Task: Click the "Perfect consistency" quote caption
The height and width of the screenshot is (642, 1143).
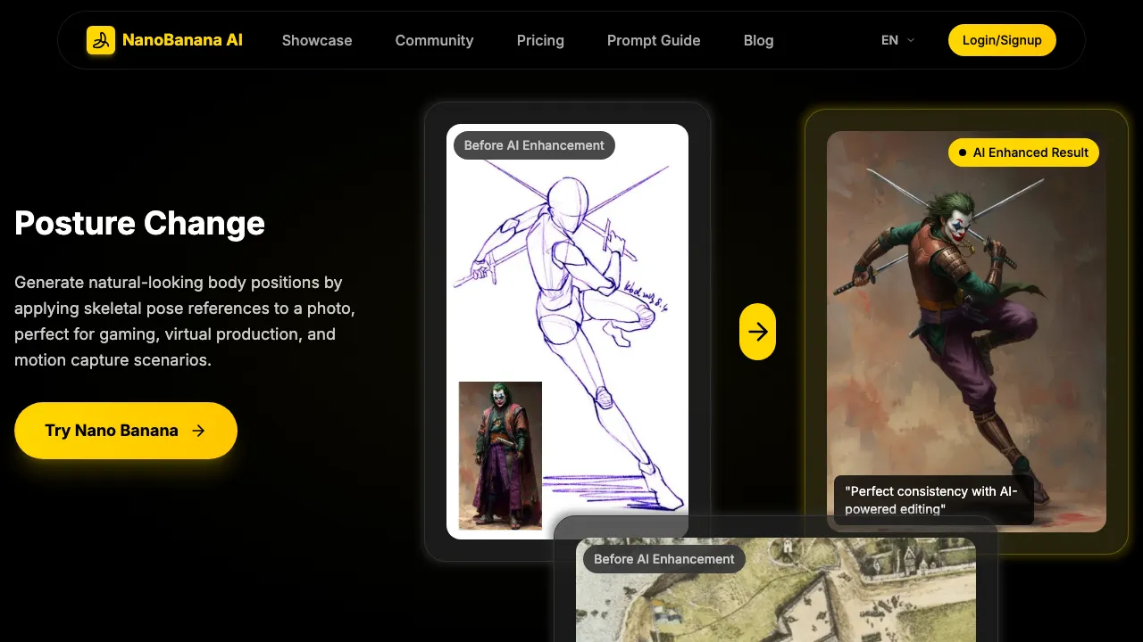Action: (x=933, y=500)
